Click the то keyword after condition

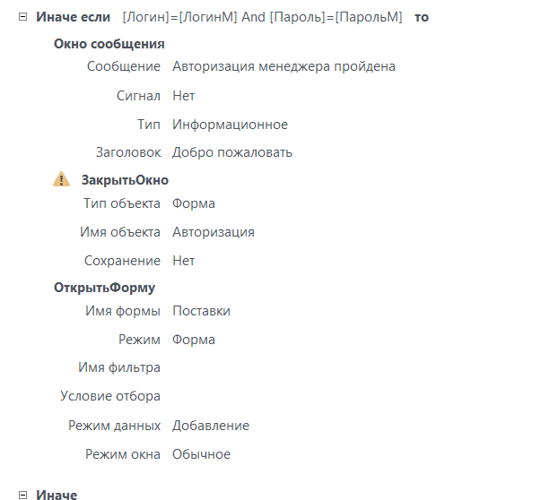(422, 17)
